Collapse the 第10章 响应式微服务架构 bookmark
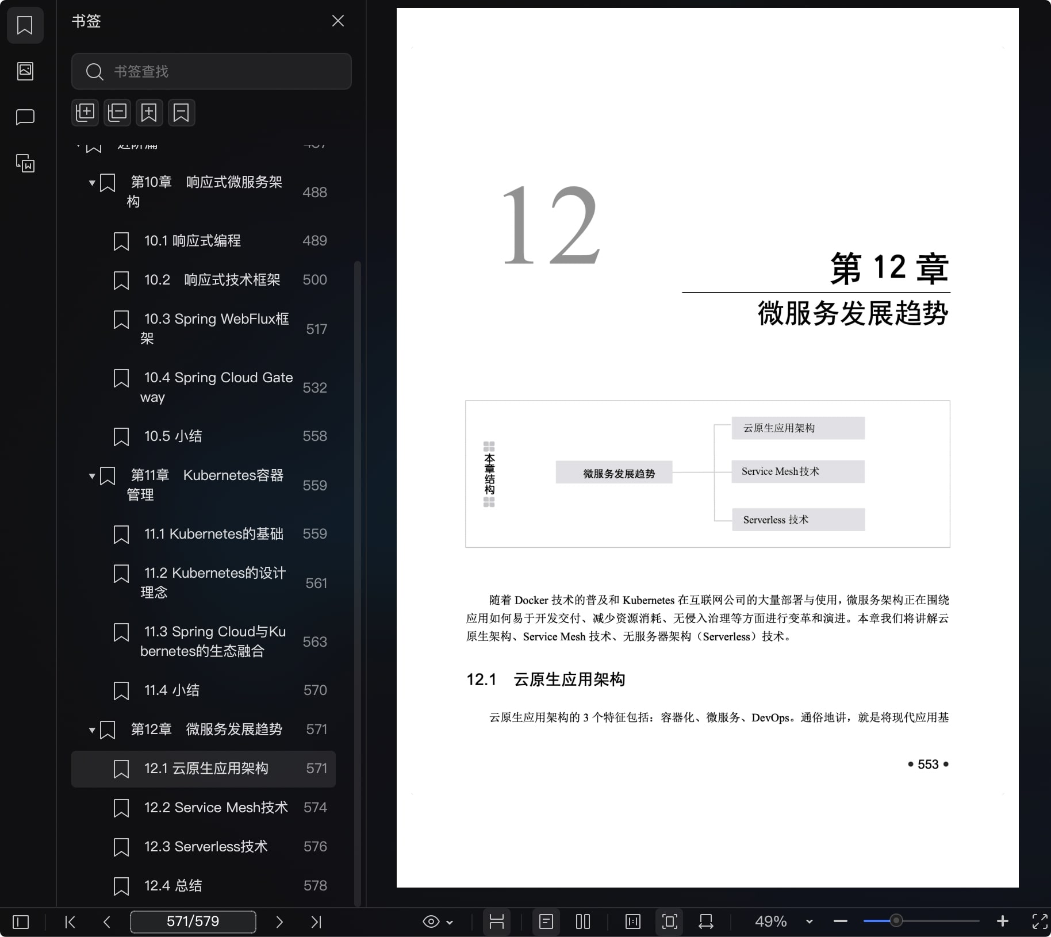 92,183
